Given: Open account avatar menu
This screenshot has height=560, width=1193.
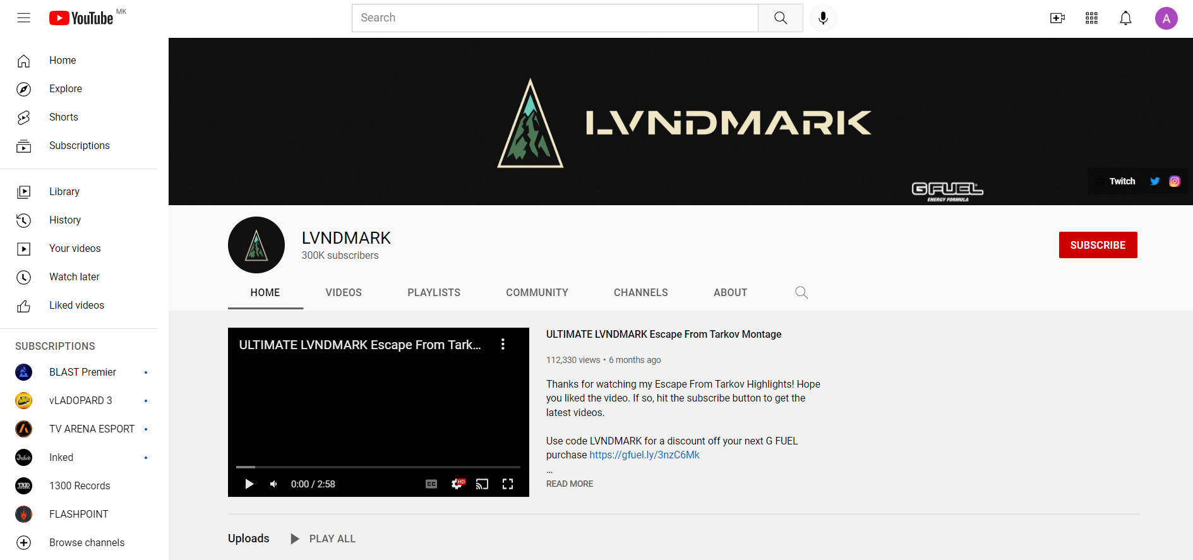Looking at the screenshot, I should tap(1166, 18).
